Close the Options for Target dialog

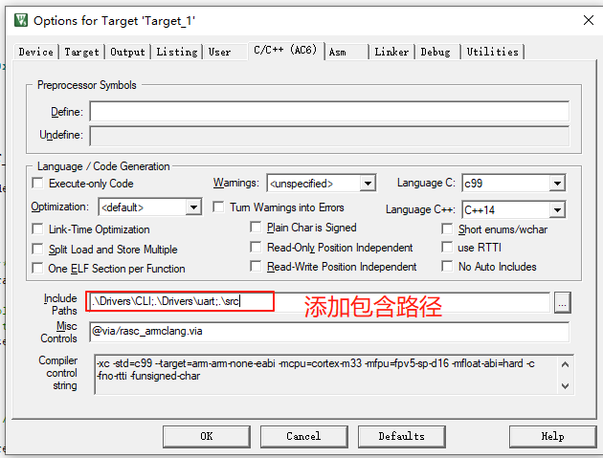coord(589,20)
